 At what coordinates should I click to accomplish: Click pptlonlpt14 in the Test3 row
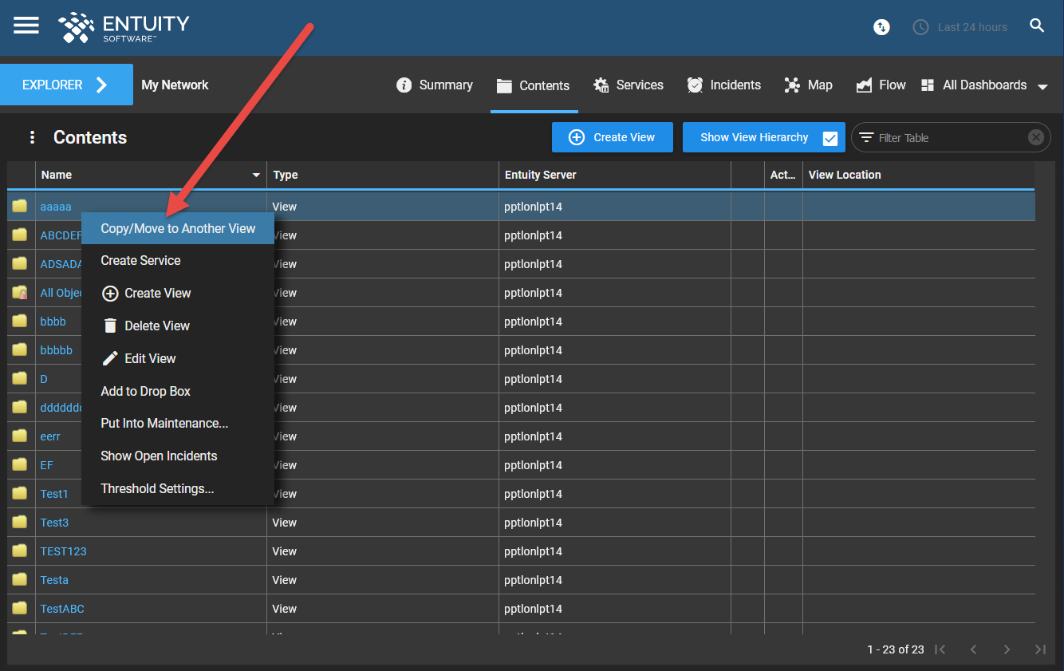tap(534, 523)
